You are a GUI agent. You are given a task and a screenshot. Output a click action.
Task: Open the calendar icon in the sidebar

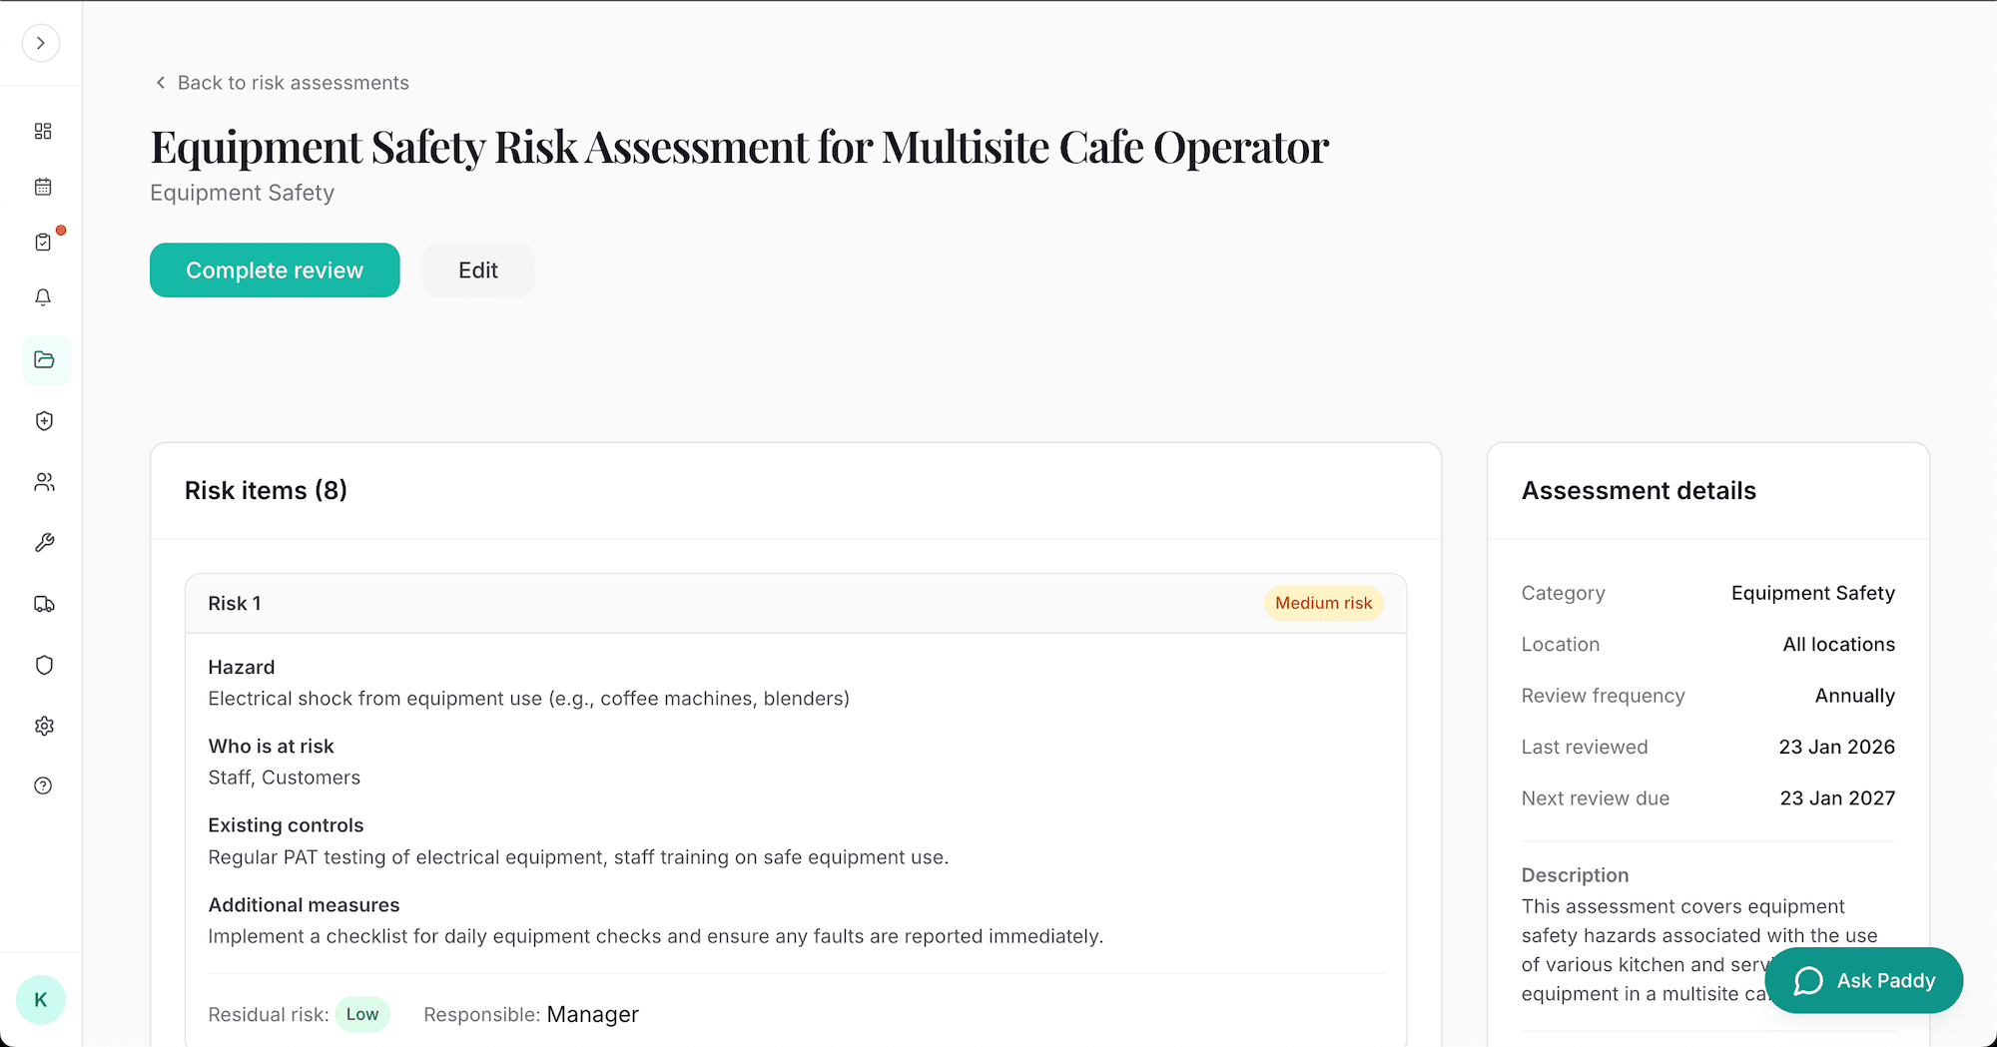pyautogui.click(x=43, y=186)
